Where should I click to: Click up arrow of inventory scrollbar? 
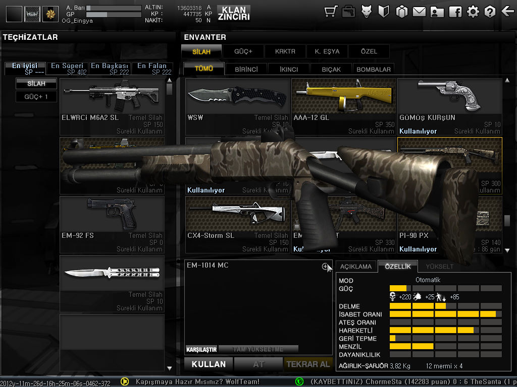click(x=507, y=80)
